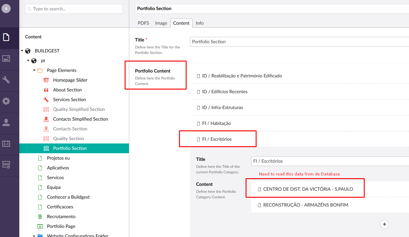Click the search box Type to search
The height and width of the screenshot is (237, 409).
tap(74, 9)
